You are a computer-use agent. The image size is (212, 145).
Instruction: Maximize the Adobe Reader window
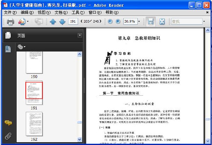point(199,5)
